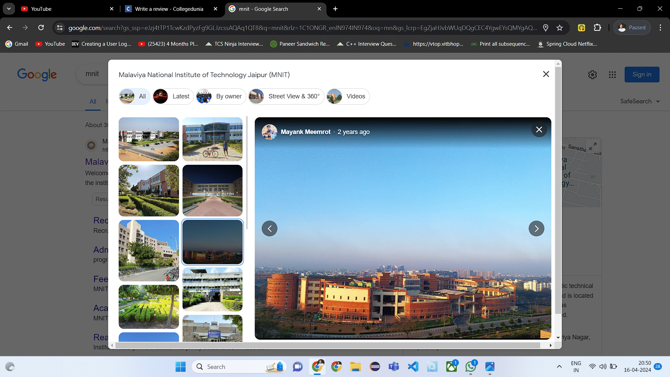Viewport: 670px width, 377px height.
Task: Go to previous photo in viewer
Action: [269, 229]
